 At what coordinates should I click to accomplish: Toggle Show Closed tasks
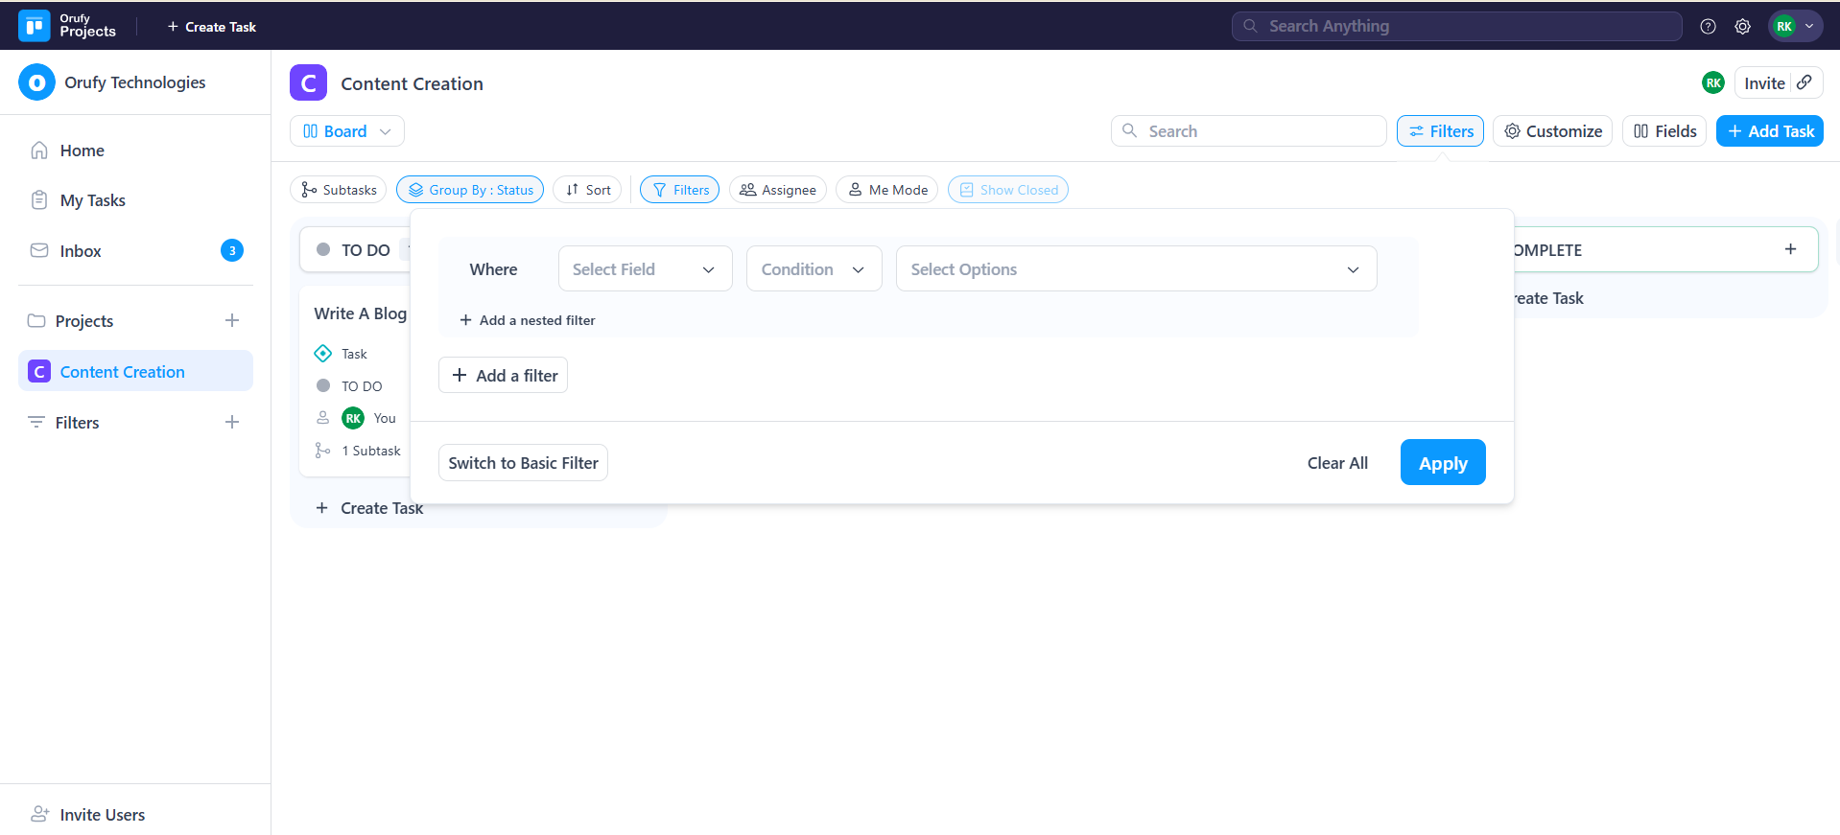[1007, 190]
